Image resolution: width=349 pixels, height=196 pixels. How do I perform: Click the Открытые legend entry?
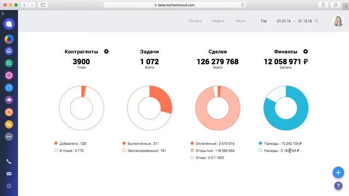pos(213,151)
